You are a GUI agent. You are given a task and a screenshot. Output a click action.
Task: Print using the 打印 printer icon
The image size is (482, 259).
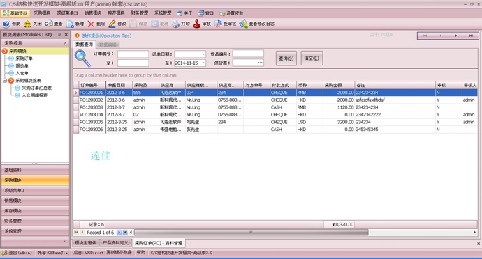175,24
